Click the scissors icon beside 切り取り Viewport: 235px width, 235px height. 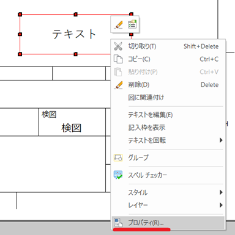pyautogui.click(x=118, y=46)
